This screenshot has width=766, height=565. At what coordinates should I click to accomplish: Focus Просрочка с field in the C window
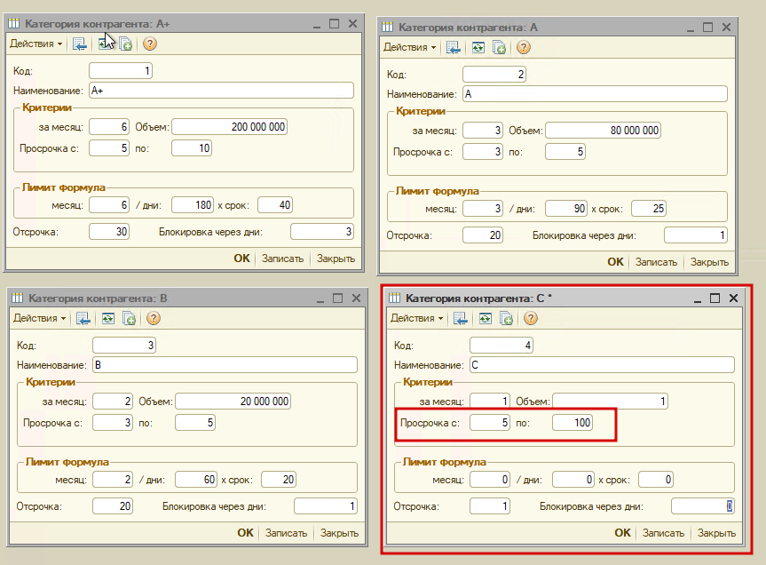(x=490, y=423)
